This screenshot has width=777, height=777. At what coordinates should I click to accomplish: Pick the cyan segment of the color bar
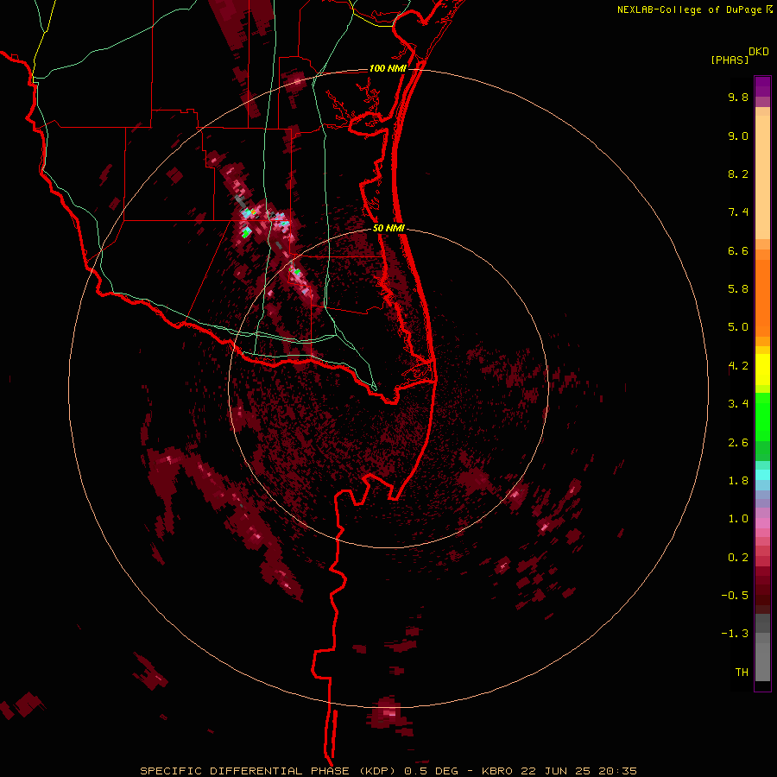click(x=762, y=474)
